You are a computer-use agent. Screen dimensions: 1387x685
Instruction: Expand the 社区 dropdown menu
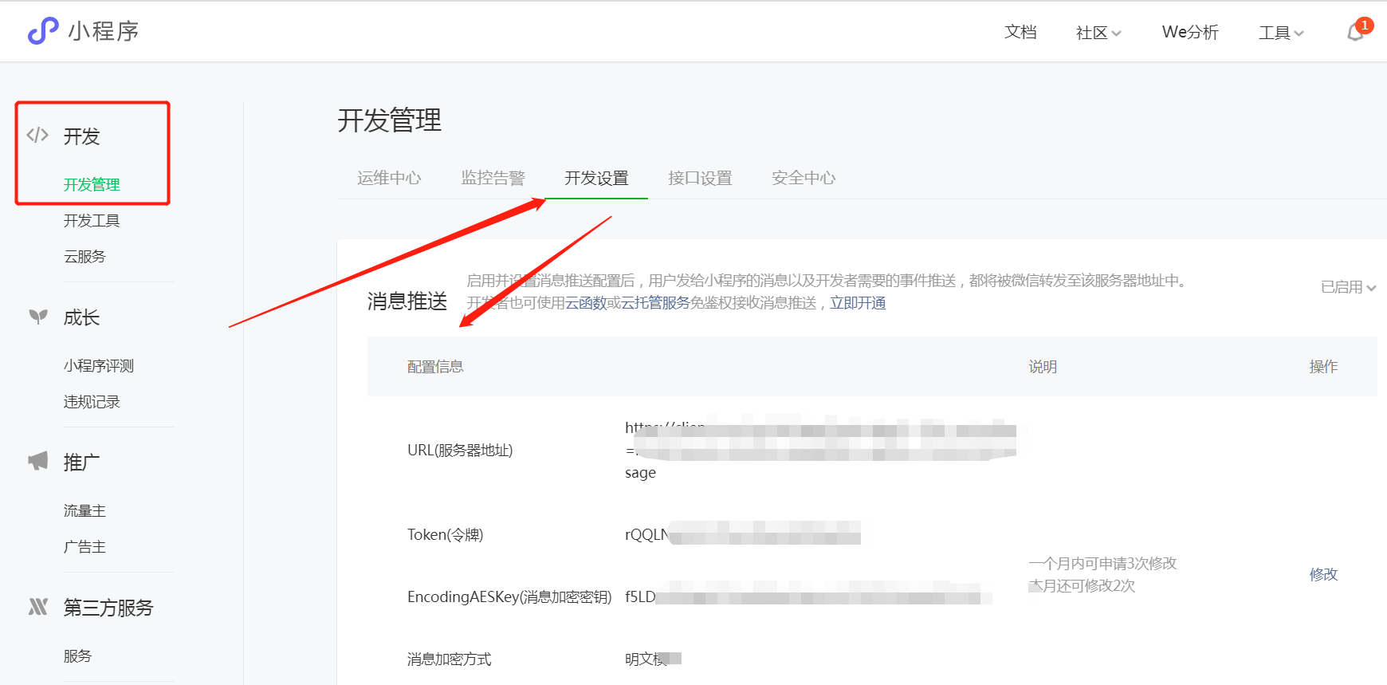pos(1098,33)
